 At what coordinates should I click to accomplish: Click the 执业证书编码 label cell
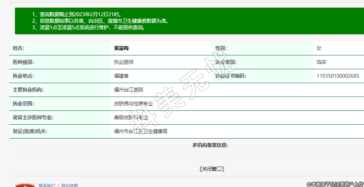point(230,76)
